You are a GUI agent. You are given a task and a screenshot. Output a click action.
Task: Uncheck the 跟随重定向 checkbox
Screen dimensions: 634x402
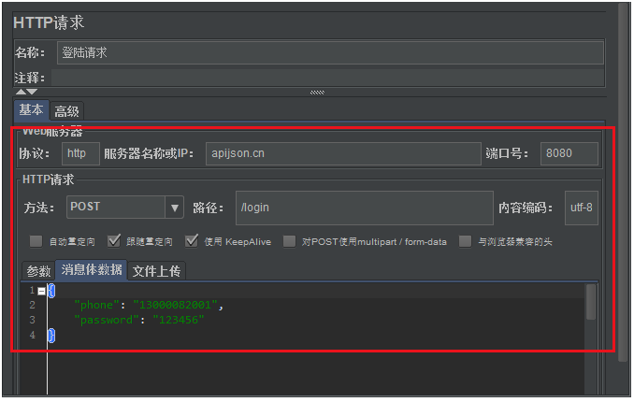click(x=114, y=241)
